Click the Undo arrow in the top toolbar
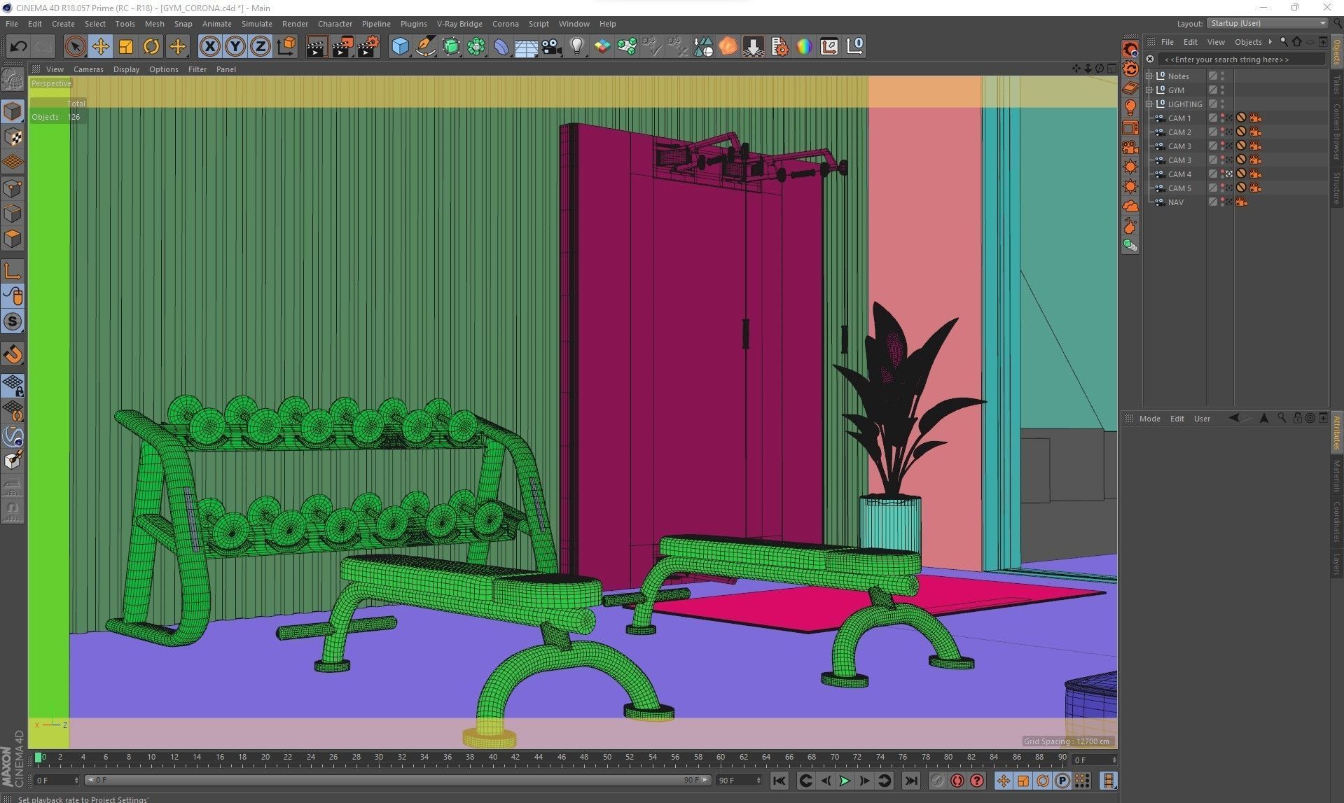The height and width of the screenshot is (803, 1344). click(x=18, y=47)
